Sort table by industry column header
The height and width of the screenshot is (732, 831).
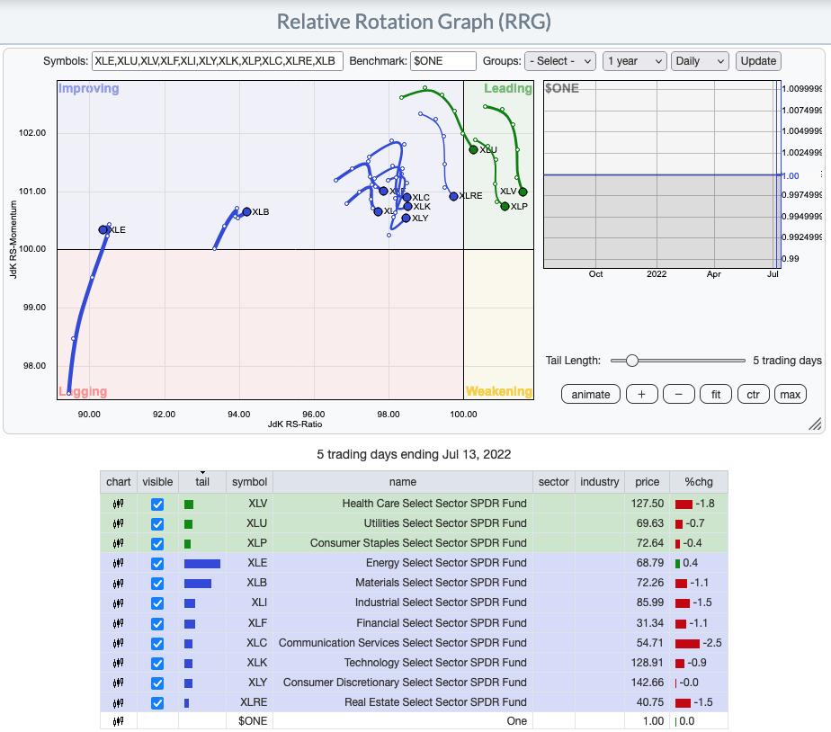[x=599, y=482]
